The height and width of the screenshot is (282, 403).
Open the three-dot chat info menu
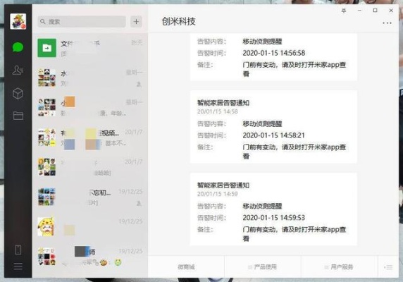(x=387, y=23)
